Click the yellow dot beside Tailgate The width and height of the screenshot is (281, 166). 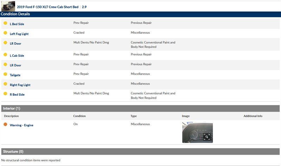click(5, 74)
